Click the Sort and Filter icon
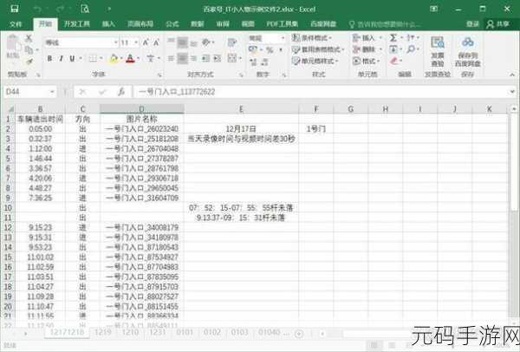Image resolution: width=520 pixels, height=352 pixels. [x=411, y=38]
